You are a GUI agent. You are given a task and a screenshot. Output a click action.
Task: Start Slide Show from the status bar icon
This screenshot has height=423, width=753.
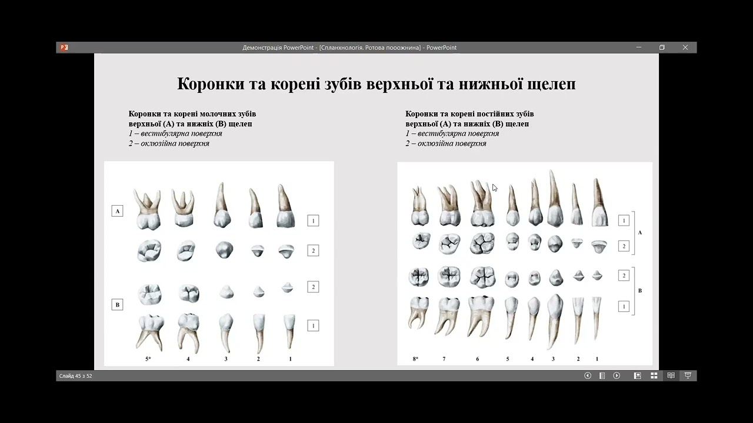point(687,375)
